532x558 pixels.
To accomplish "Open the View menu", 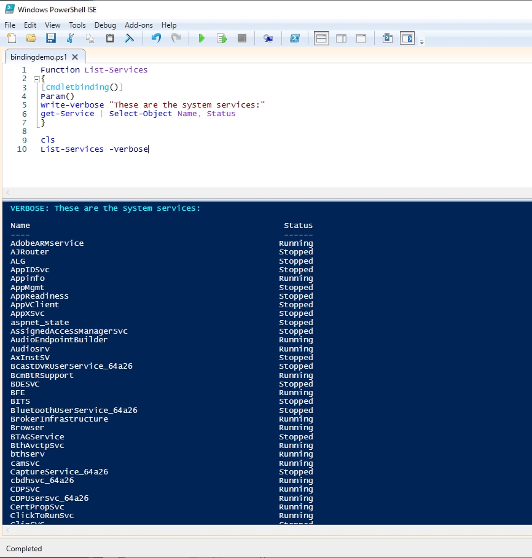I will (x=52, y=25).
